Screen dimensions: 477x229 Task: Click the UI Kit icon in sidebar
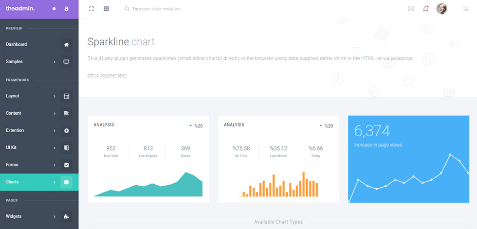pos(66,148)
